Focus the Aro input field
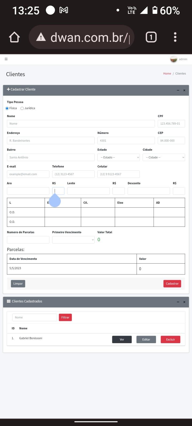Screen dimensions: 192x426 click(28, 191)
